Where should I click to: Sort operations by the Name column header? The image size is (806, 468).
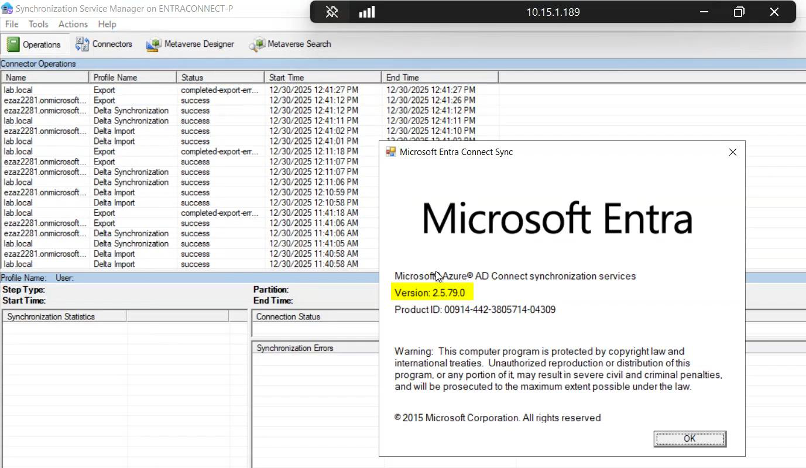[44, 77]
